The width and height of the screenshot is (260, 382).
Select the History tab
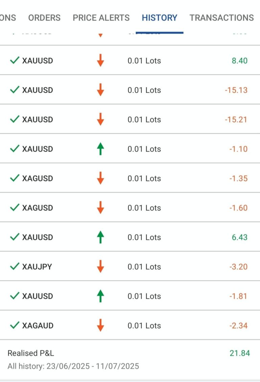[x=159, y=18]
